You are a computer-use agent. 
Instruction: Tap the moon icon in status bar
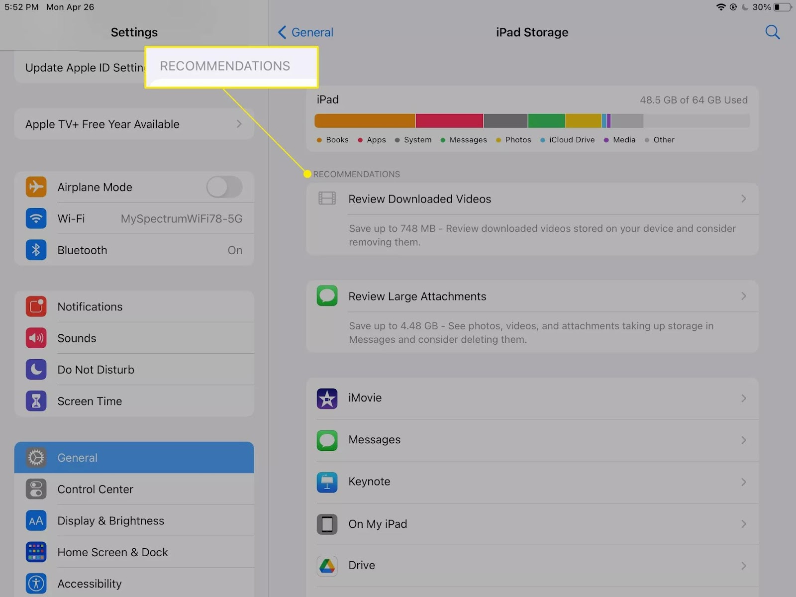(x=745, y=7)
